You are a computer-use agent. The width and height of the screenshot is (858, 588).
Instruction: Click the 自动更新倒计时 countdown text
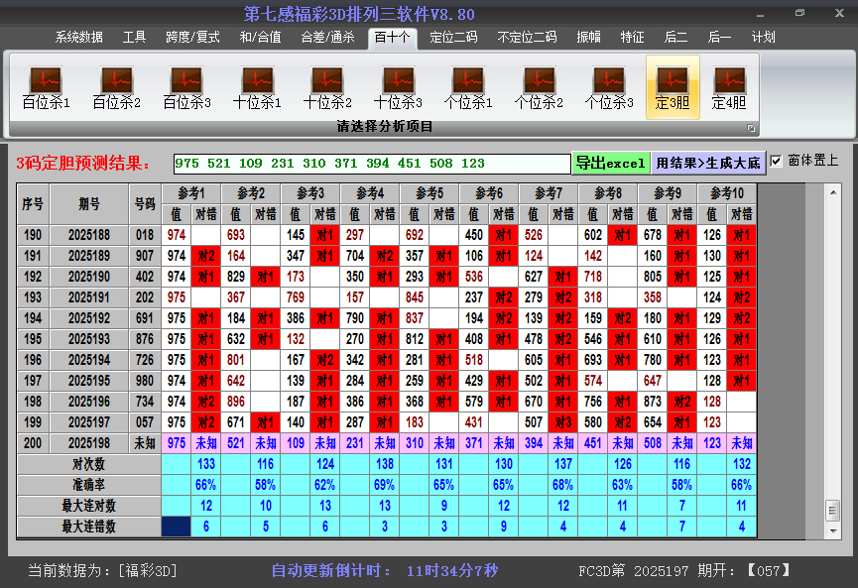click(x=385, y=571)
